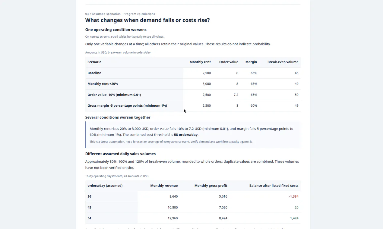Click the Gross margin -5 percentage points row

pos(193,105)
